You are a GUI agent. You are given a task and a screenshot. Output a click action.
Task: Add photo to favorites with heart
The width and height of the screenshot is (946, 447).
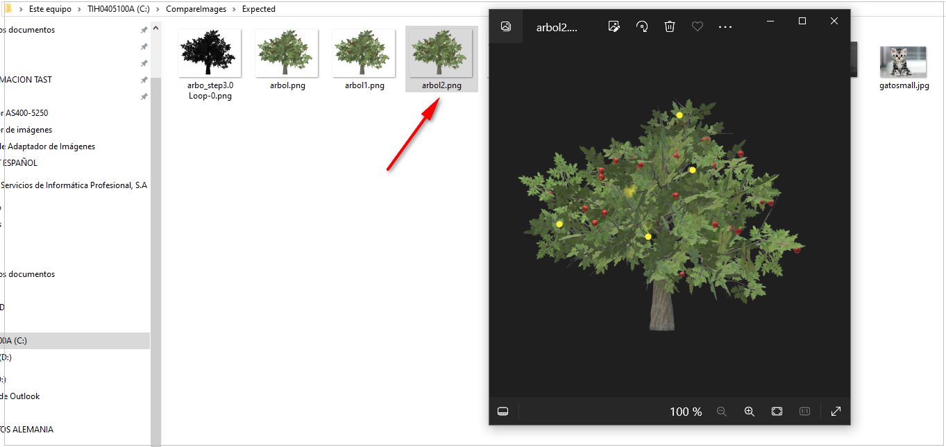pyautogui.click(x=698, y=26)
